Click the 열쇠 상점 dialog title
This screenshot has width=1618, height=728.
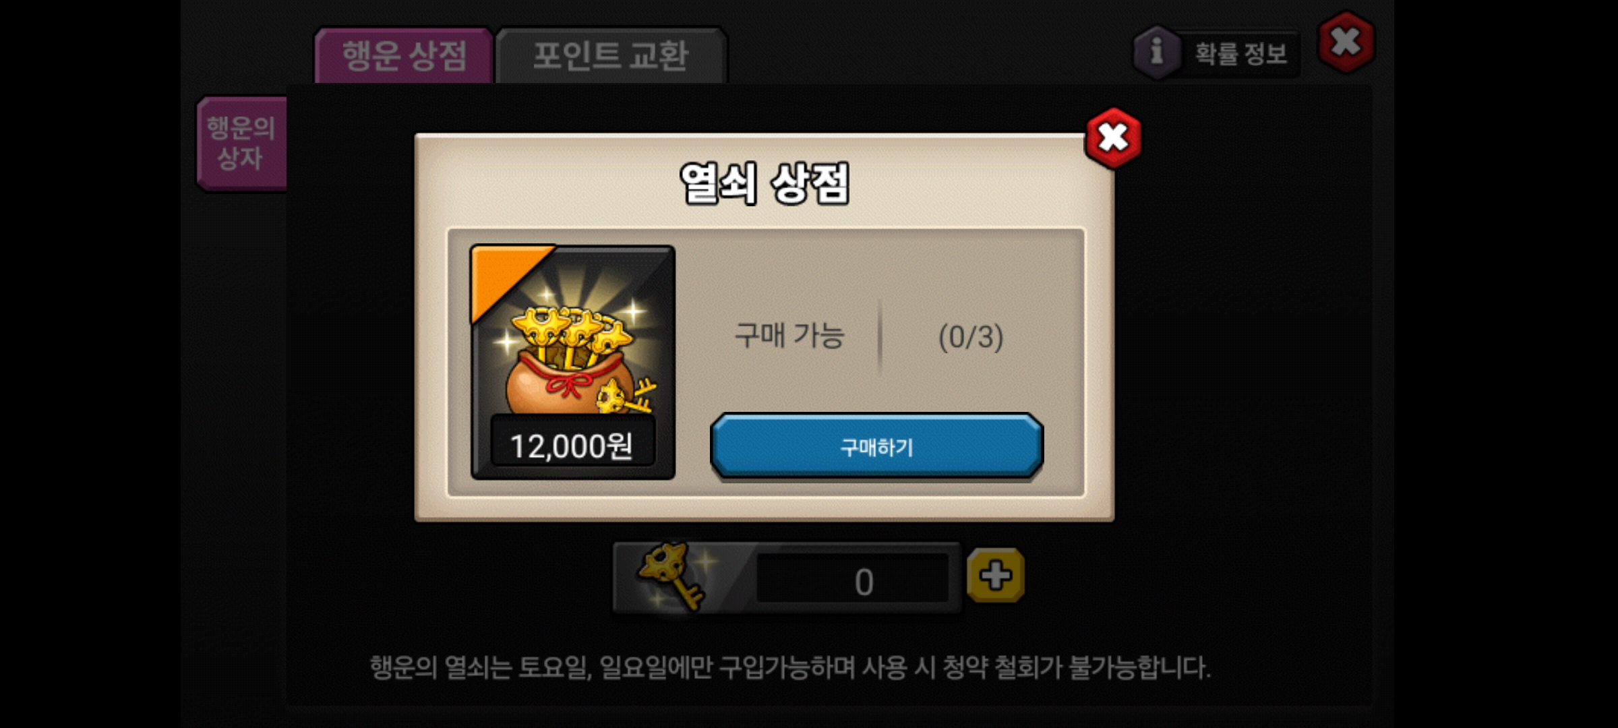[765, 183]
